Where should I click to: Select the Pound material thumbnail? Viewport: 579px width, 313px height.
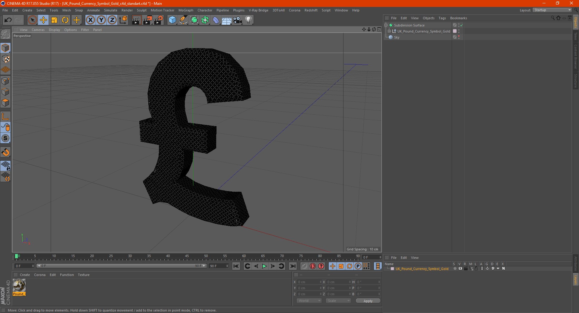19,287
